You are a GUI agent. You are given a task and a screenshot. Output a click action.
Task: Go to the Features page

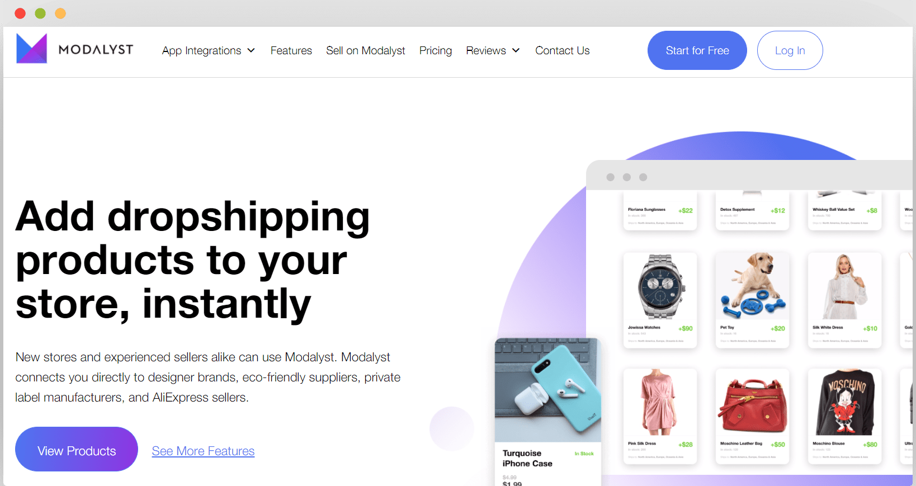click(x=291, y=50)
